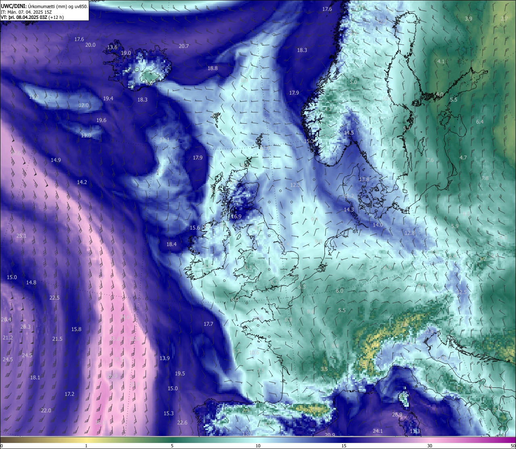Screen dimensions: 516x449
Task: Click the map value 12.8
Action: [410, 233]
